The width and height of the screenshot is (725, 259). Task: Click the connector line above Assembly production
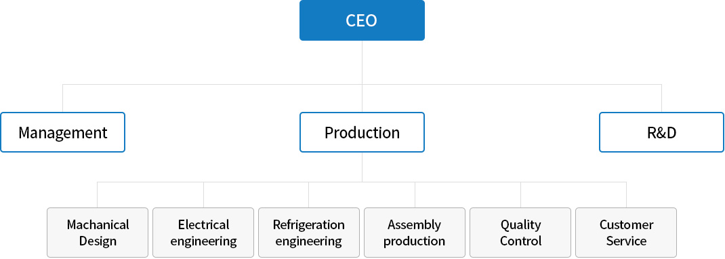click(x=415, y=194)
